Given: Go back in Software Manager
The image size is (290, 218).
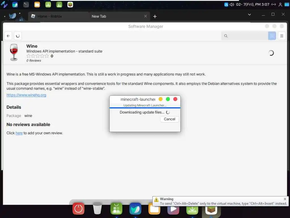Looking at the screenshot, I should click(8, 36).
